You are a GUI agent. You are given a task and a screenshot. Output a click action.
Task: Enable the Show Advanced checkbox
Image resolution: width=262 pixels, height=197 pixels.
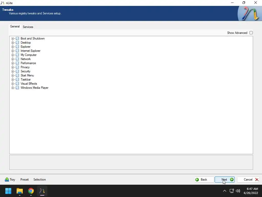pyautogui.click(x=251, y=33)
